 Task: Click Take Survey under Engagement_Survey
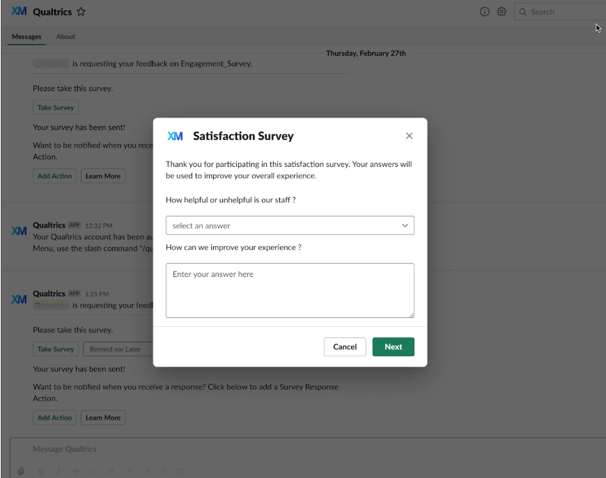[56, 108]
